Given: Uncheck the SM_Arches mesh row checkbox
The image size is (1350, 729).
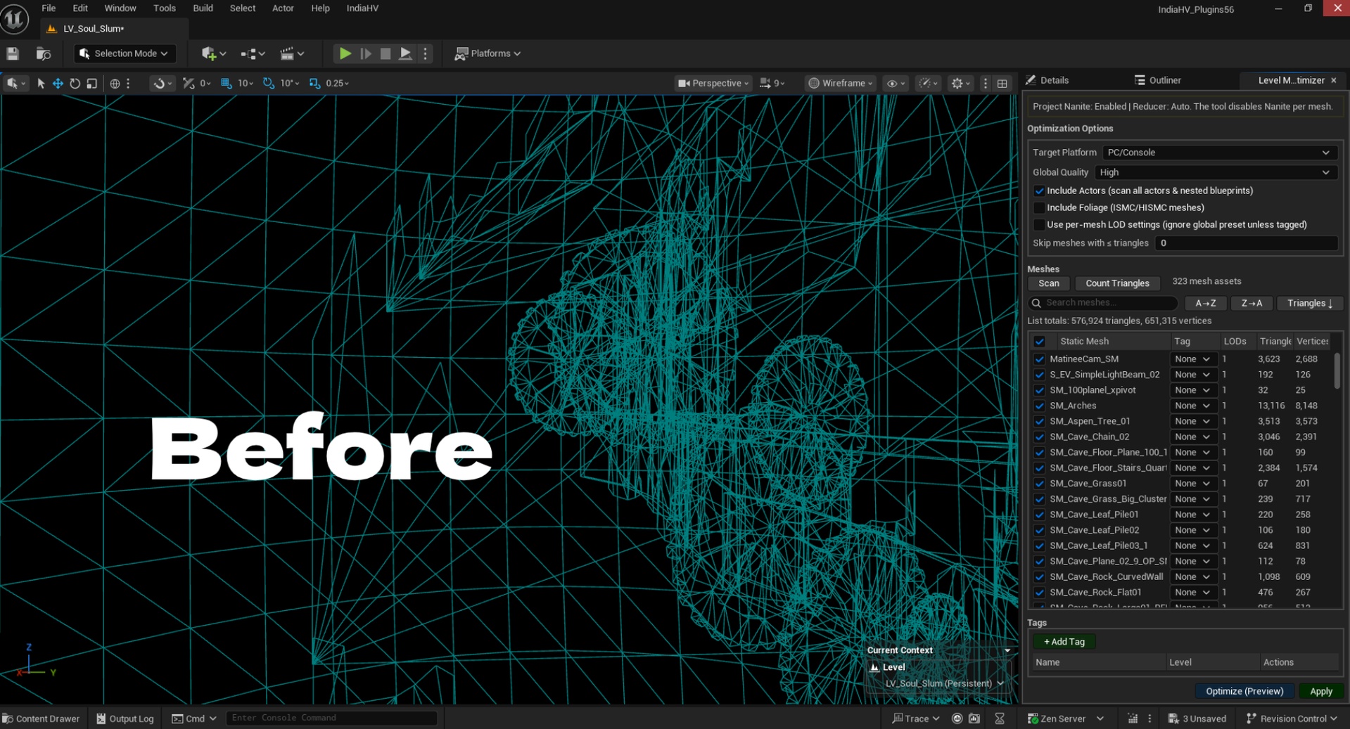Looking at the screenshot, I should 1039,406.
